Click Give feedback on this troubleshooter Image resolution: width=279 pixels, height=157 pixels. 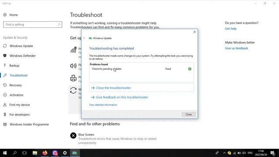click(x=122, y=97)
